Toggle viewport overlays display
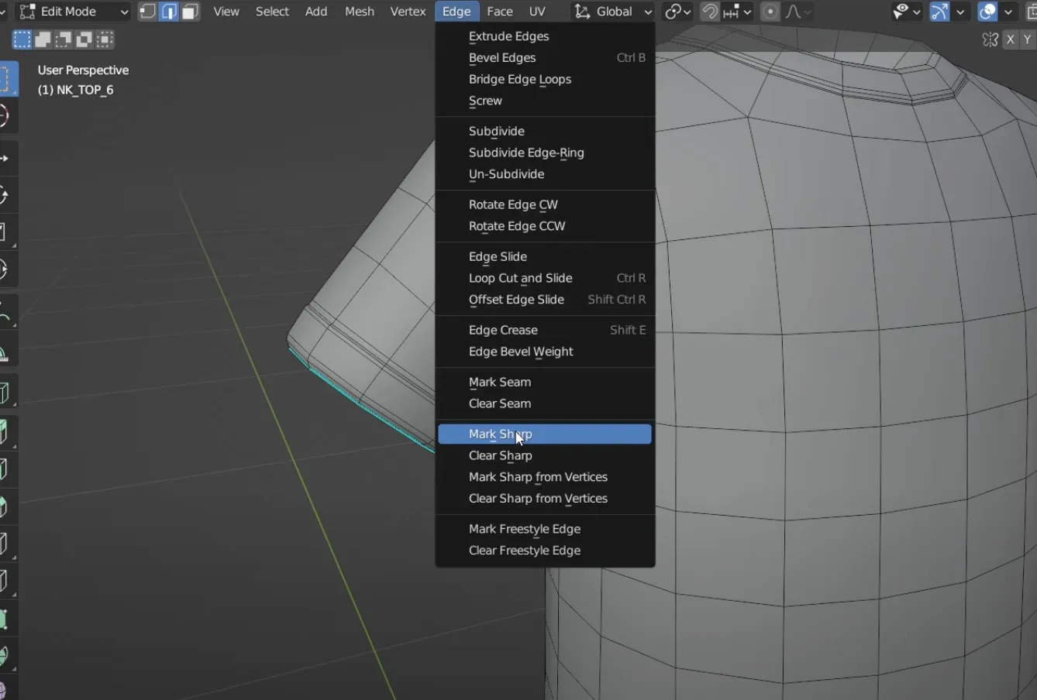 pos(987,12)
